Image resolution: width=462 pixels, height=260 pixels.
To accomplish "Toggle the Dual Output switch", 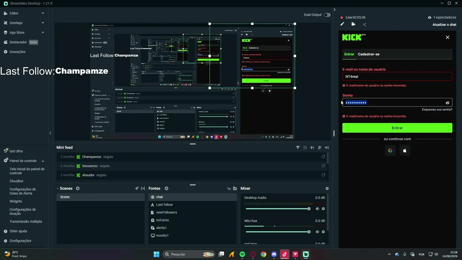I will pos(327,15).
